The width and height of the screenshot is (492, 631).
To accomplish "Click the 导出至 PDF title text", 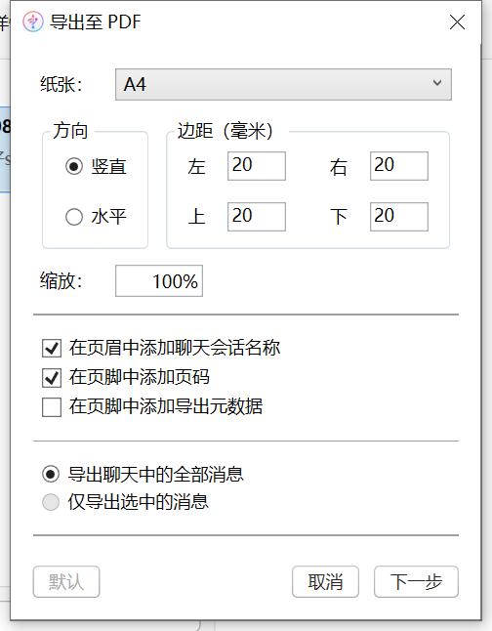I will (x=96, y=22).
